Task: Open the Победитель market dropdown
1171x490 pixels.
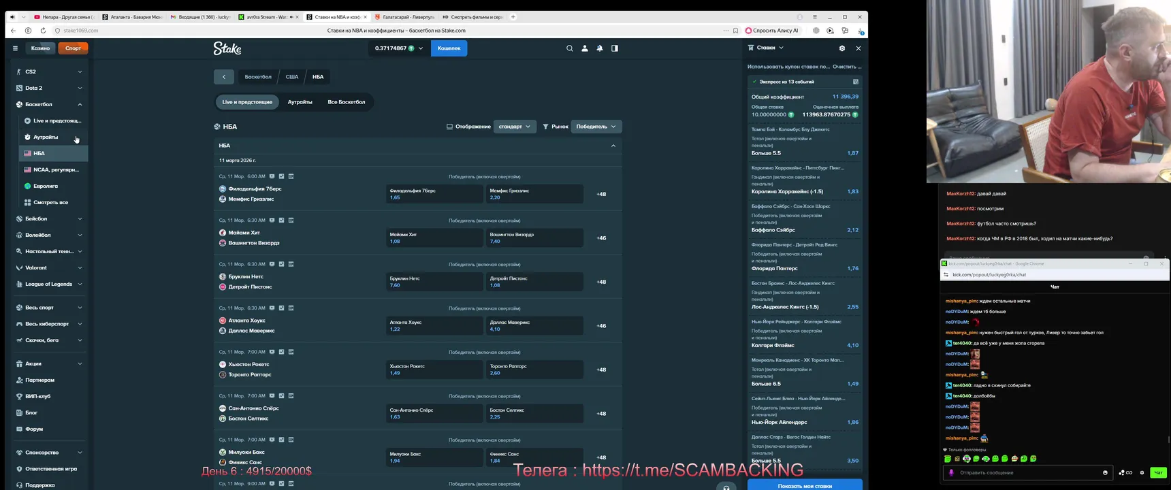Action: pyautogui.click(x=596, y=127)
